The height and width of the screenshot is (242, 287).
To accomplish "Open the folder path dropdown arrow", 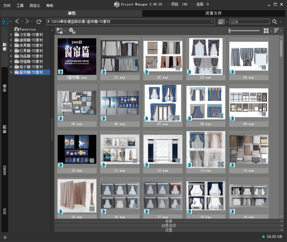I will coord(212,22).
